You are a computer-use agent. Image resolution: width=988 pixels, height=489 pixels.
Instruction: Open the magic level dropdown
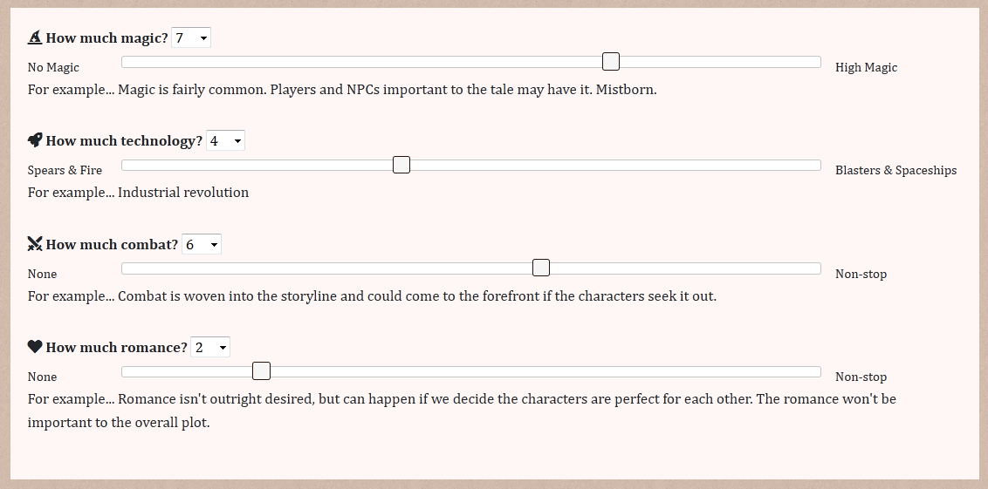191,37
